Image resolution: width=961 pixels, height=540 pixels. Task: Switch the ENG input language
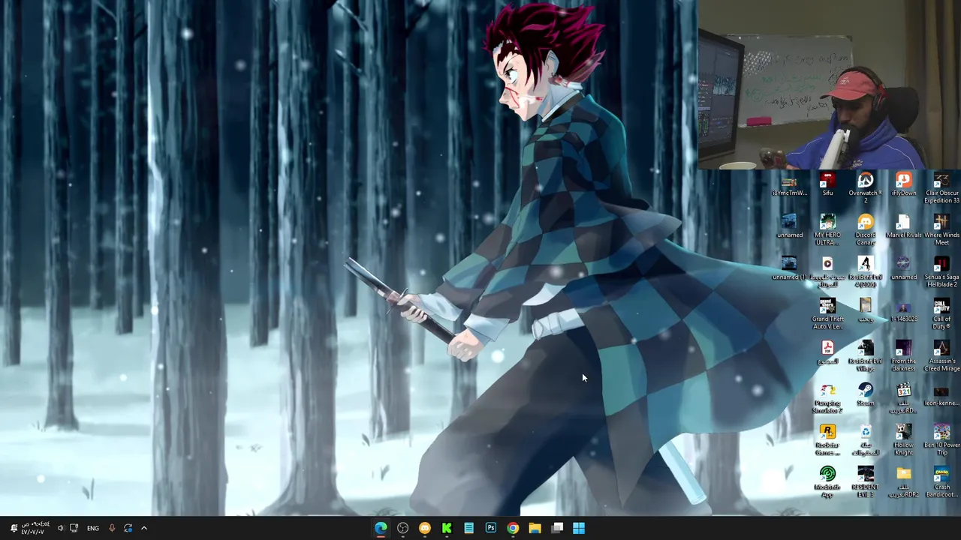pos(93,528)
